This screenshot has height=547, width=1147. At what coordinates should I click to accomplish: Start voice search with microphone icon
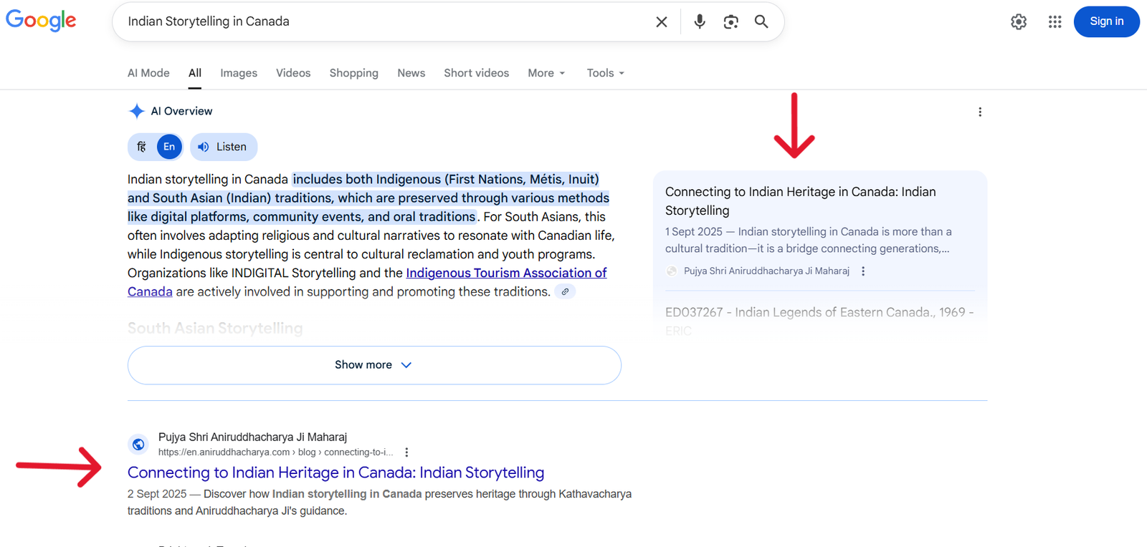[700, 21]
